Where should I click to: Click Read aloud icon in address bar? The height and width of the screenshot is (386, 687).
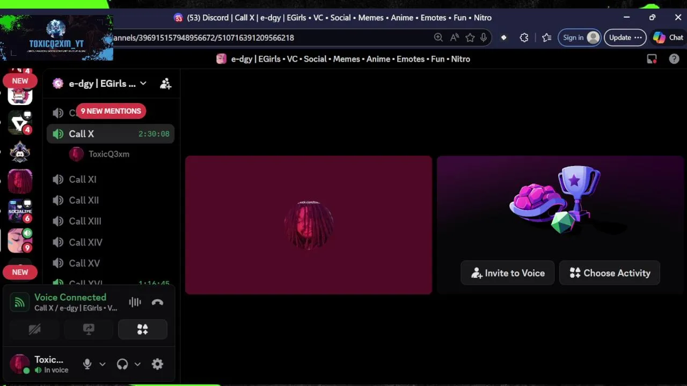(455, 38)
